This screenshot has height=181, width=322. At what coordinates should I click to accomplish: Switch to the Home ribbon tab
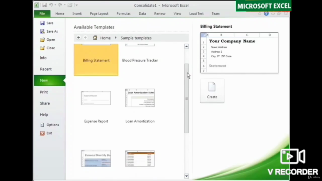click(60, 14)
